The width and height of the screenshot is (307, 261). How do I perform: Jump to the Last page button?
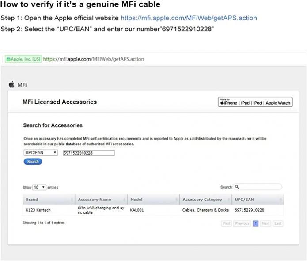point(278,223)
